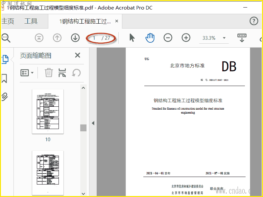Open thumbnail options menu dropdown

click(x=27, y=73)
